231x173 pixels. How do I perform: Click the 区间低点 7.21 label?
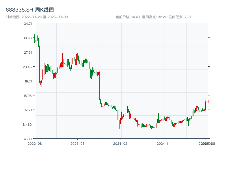(x=180, y=17)
